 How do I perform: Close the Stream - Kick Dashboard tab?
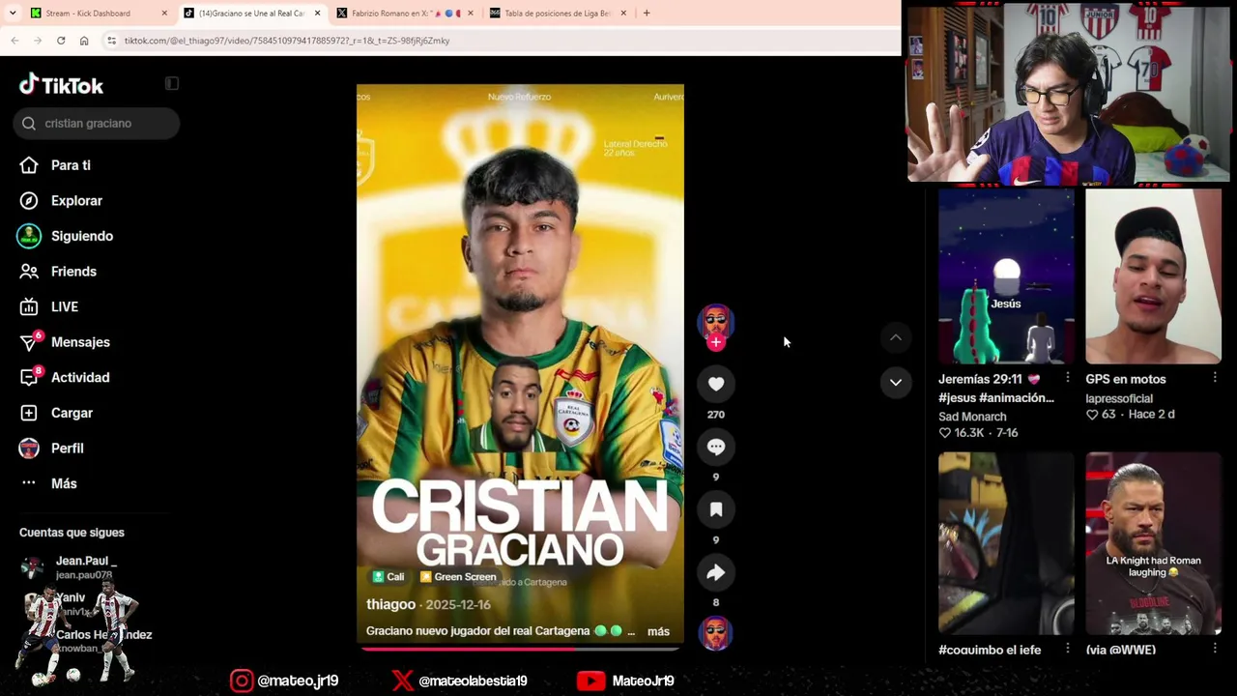(164, 14)
